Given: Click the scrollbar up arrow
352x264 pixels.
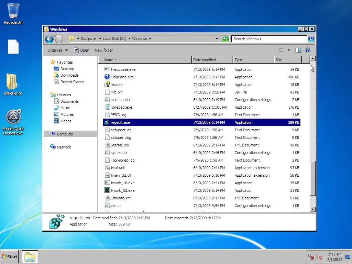Looking at the screenshot, I should click(312, 59).
